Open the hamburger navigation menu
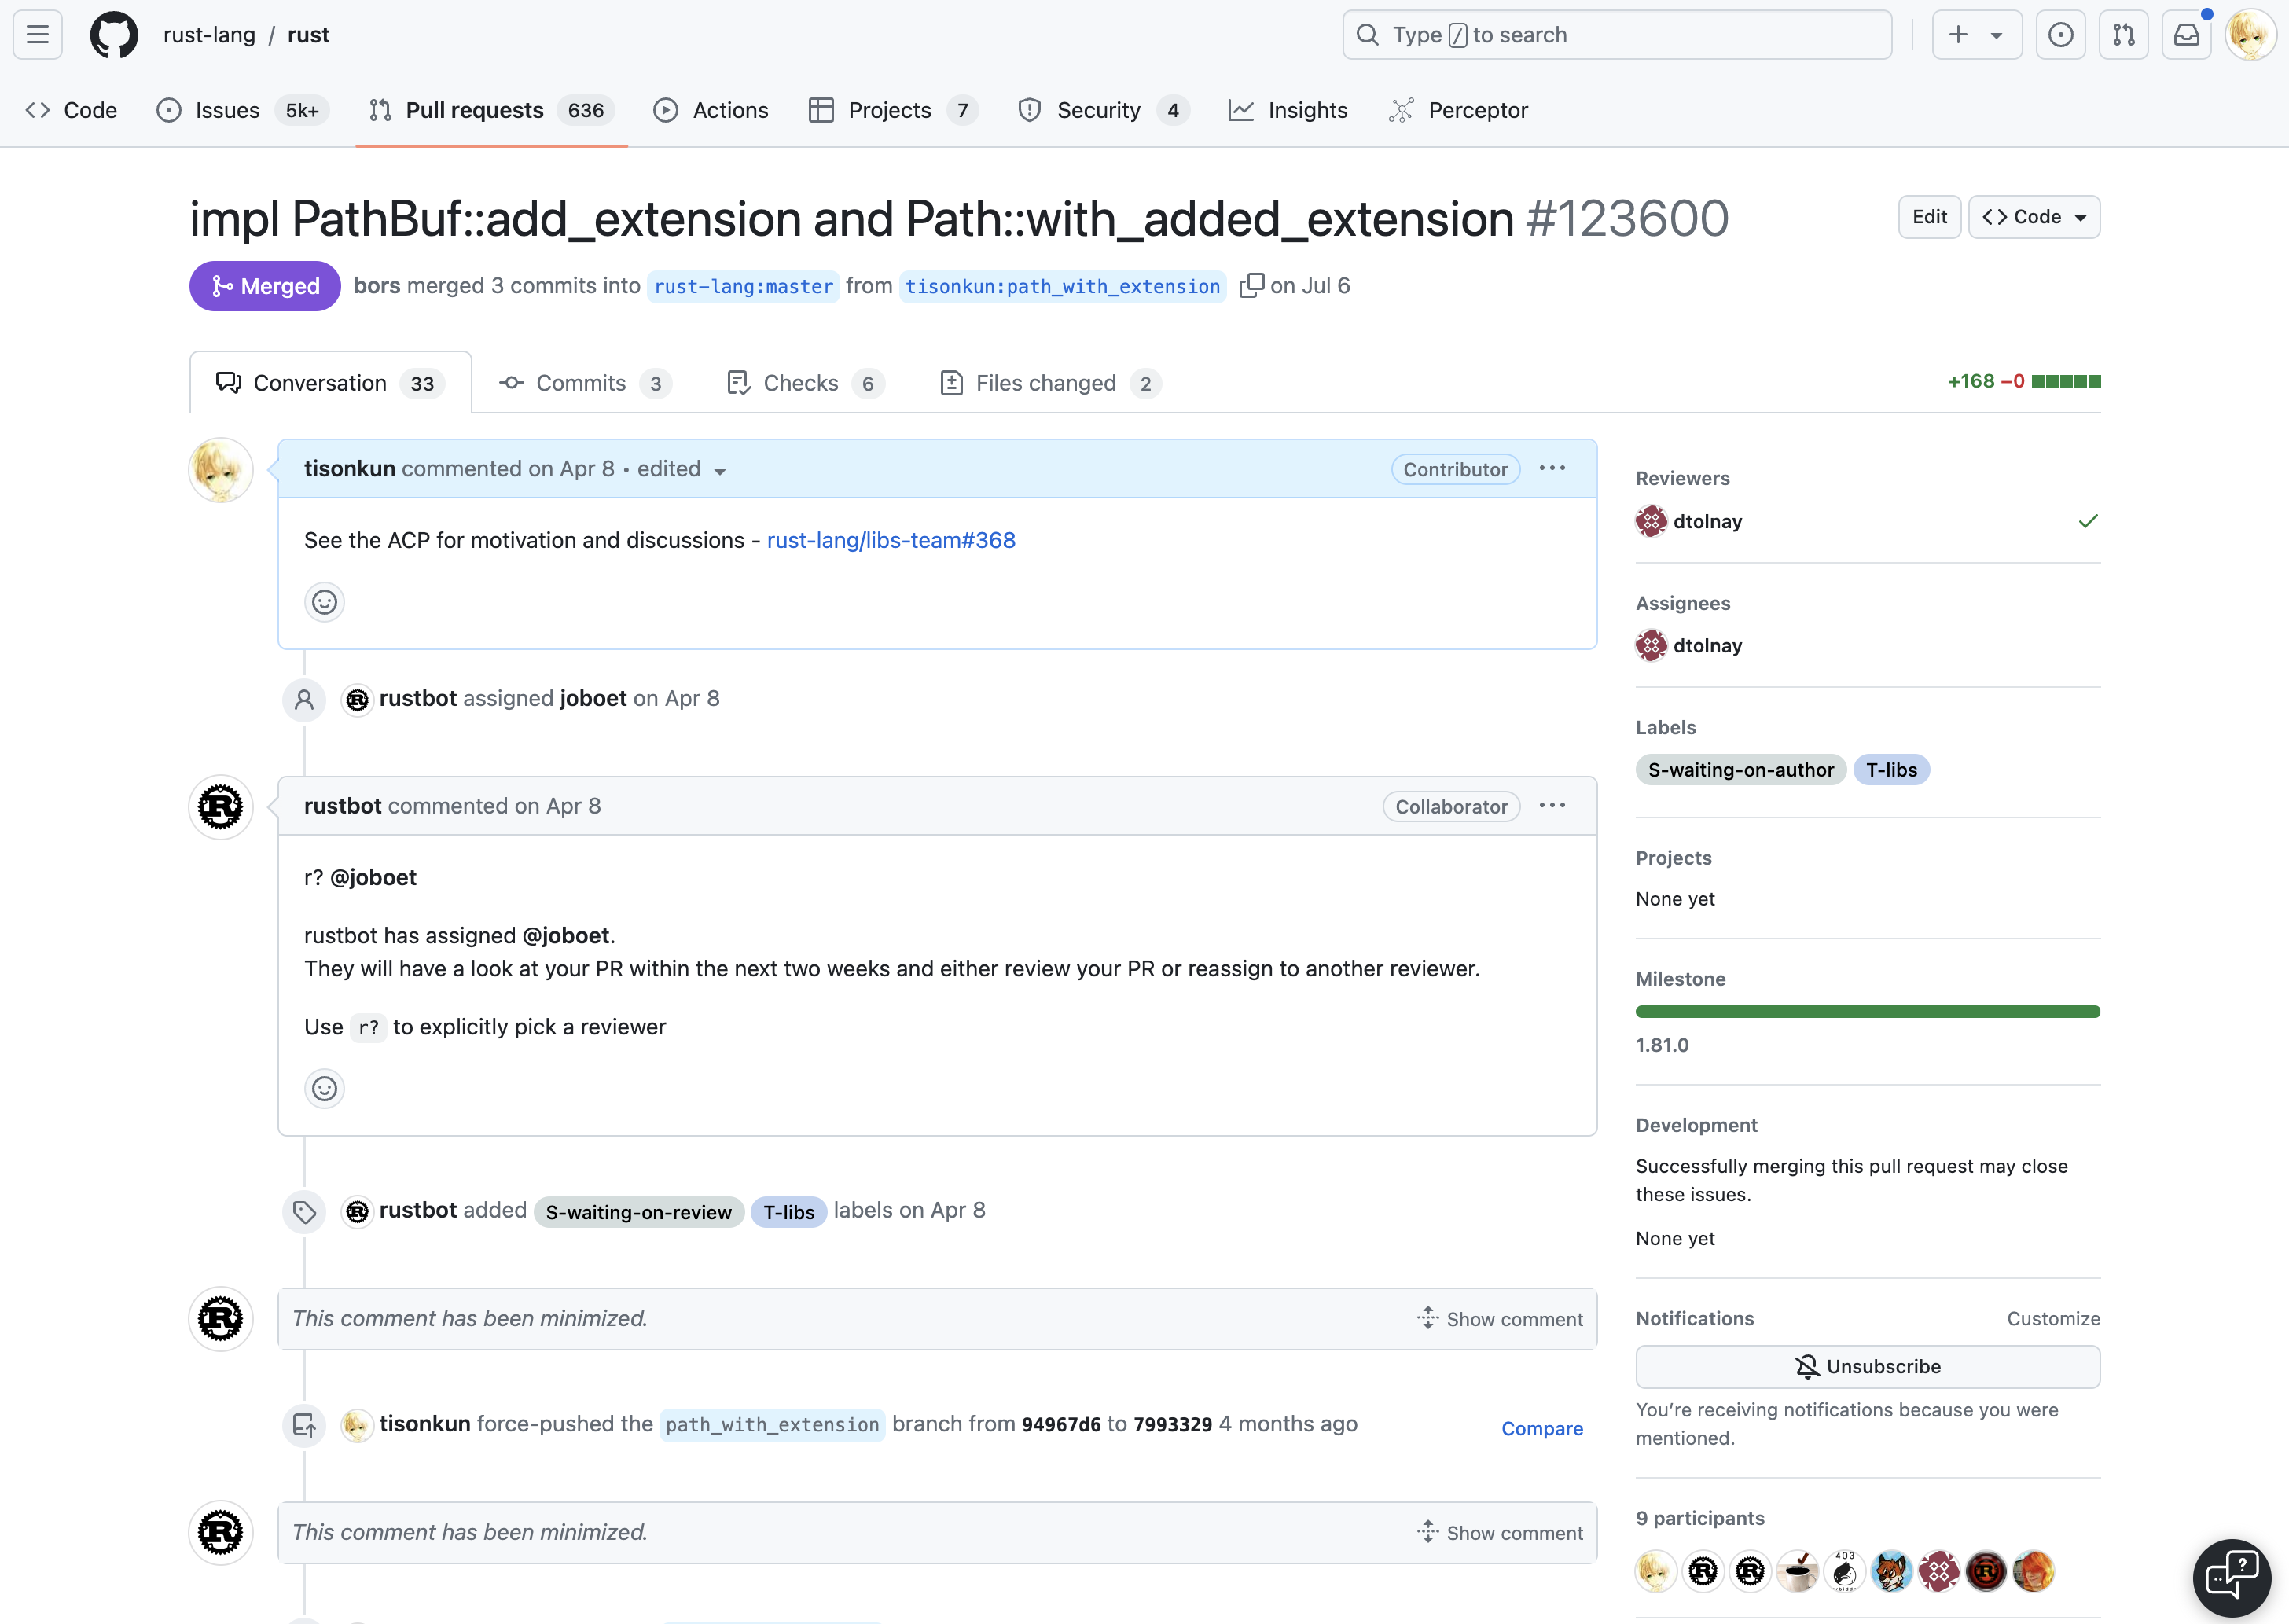Image resolution: width=2289 pixels, height=1624 pixels. tap(38, 35)
